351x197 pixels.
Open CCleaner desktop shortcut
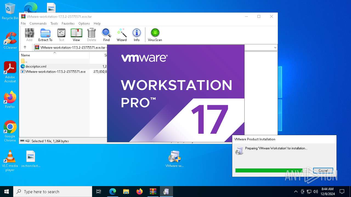click(x=10, y=41)
